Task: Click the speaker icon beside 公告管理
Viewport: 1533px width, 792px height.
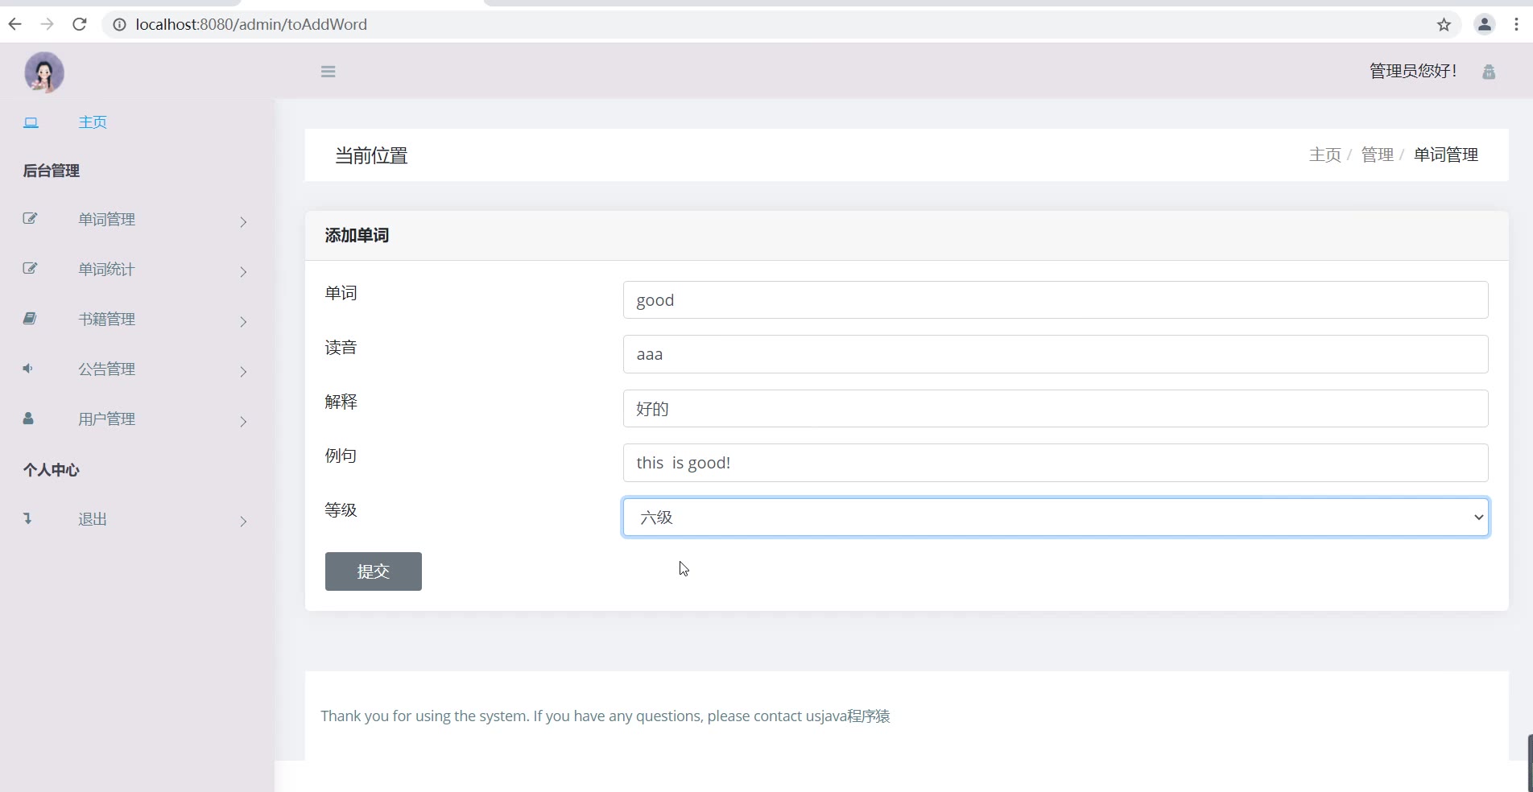Action: pos(28,368)
